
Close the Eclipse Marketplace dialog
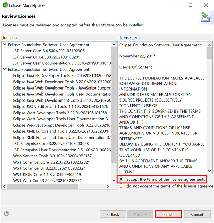(206, 5)
